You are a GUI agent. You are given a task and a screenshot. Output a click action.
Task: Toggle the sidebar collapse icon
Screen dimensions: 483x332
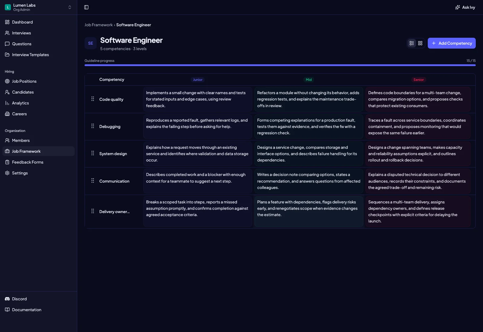click(86, 7)
